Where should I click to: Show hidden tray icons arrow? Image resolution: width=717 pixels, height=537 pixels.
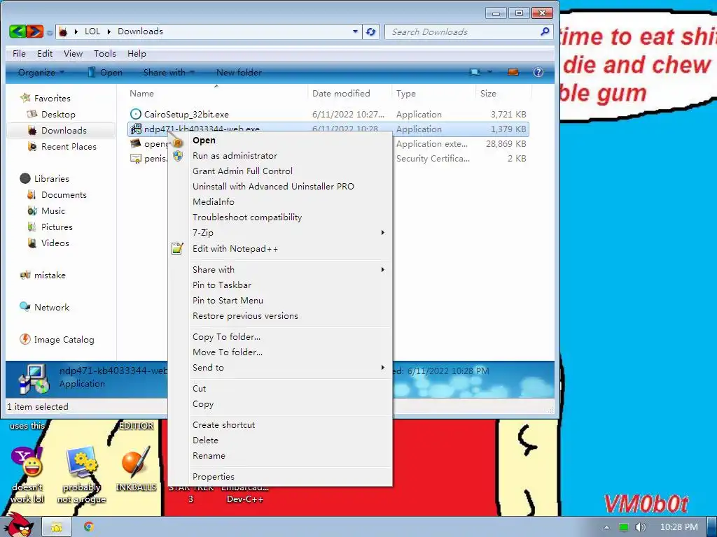606,527
